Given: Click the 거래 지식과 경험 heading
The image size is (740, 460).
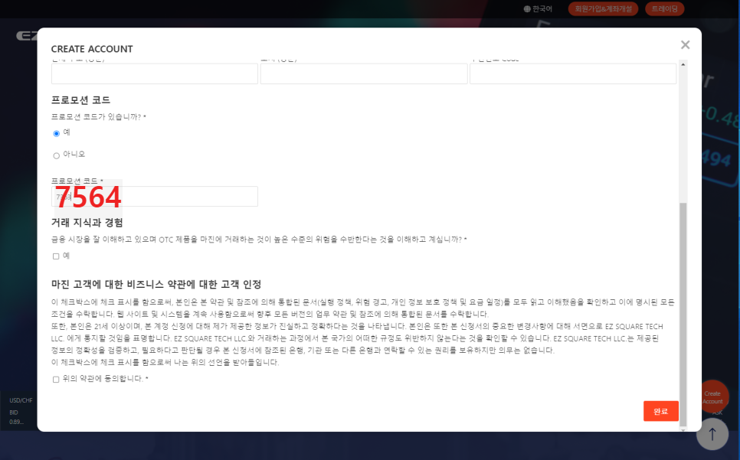Looking at the screenshot, I should pos(87,223).
